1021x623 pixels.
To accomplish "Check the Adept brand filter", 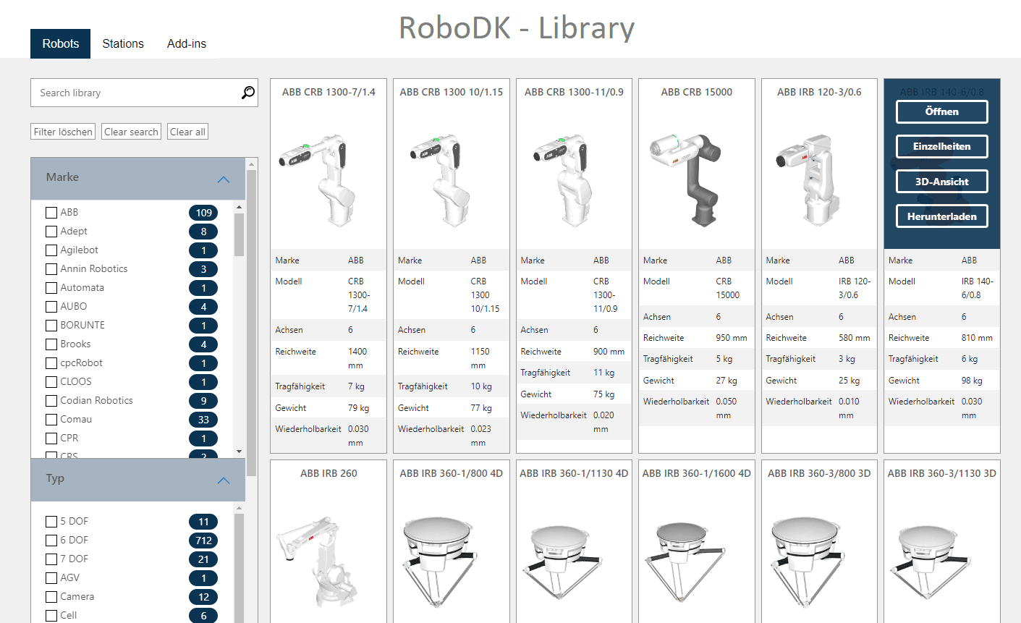I will (51, 232).
